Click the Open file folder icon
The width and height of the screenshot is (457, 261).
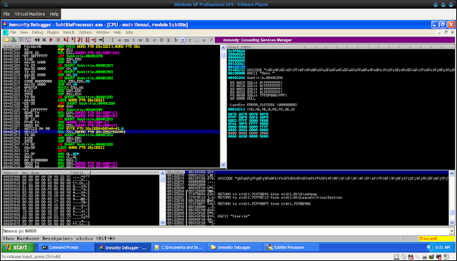[6, 40]
